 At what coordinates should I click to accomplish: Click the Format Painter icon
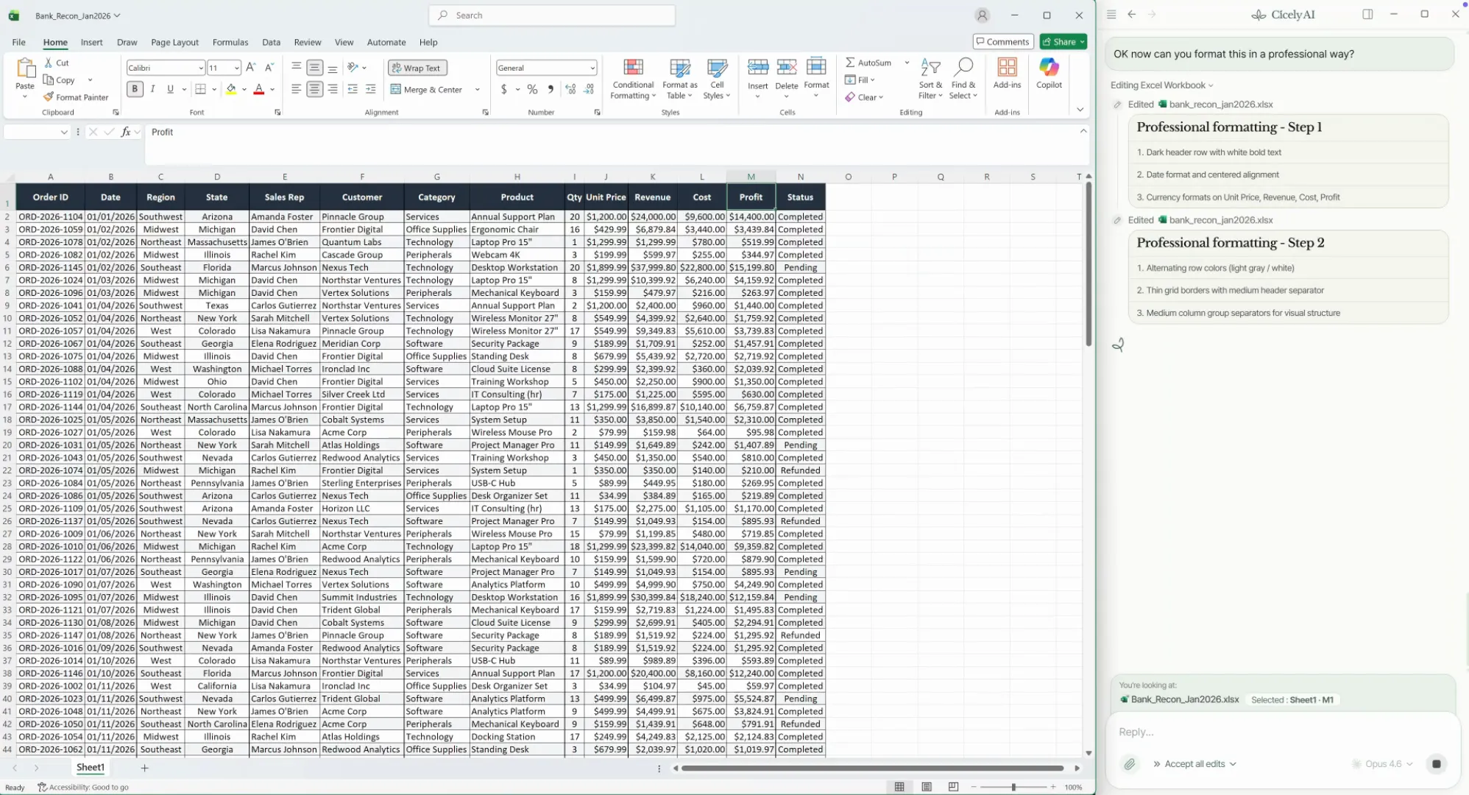(49, 97)
